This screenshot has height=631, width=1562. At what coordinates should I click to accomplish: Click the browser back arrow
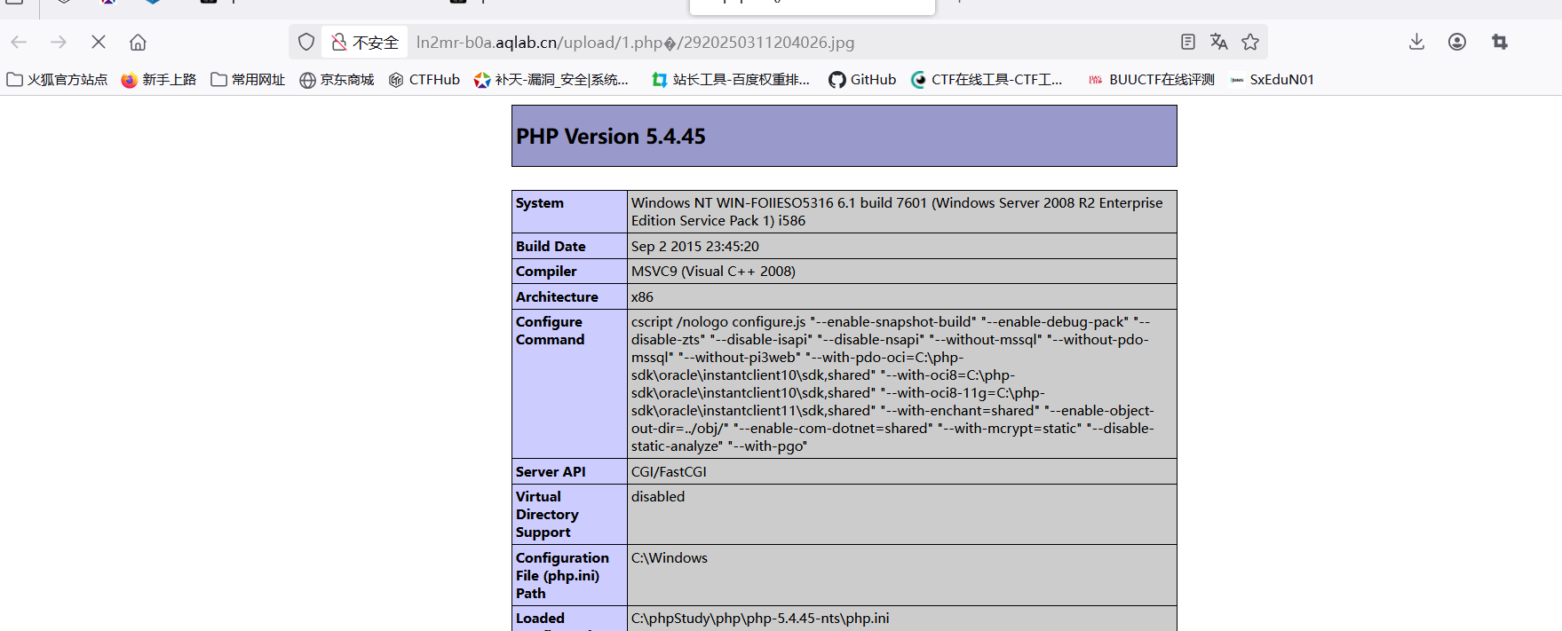[x=20, y=42]
